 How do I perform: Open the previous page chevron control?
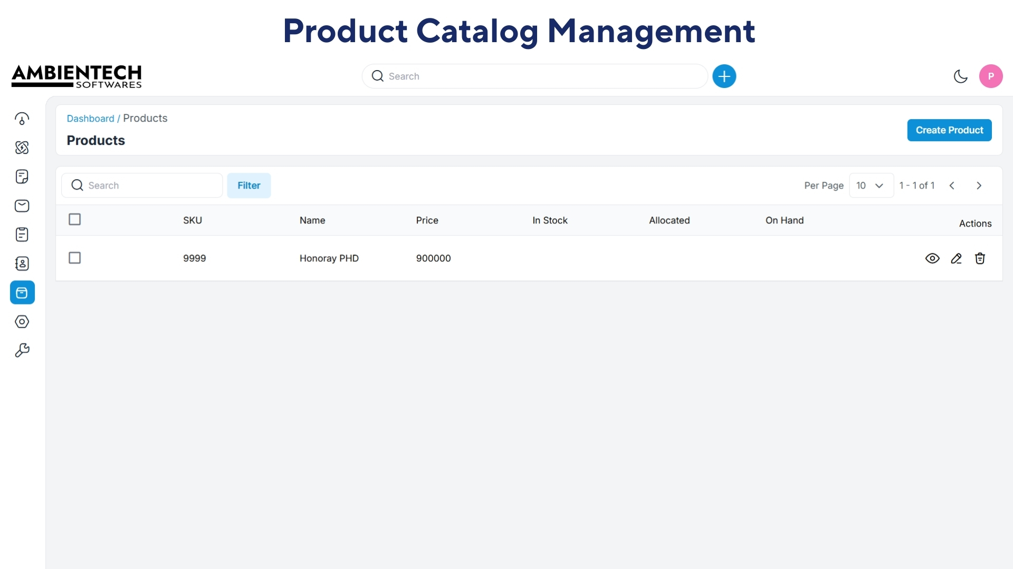[x=952, y=185]
